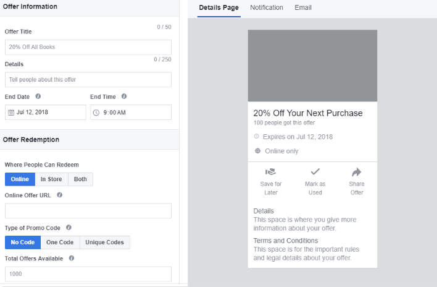437x287 pixels.
Task: Choose No Code promo type
Action: 23,242
